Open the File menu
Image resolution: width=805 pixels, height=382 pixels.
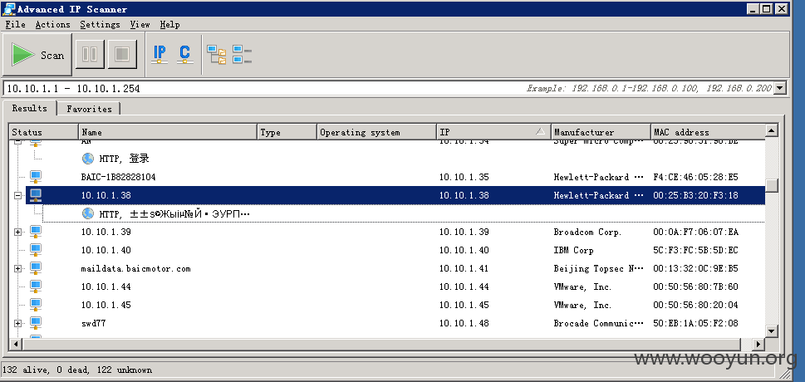pos(16,24)
